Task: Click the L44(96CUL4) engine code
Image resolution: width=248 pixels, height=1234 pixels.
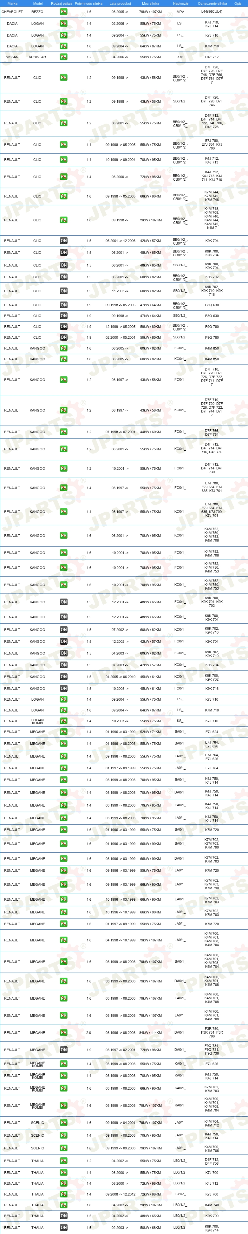Action: click(x=212, y=11)
